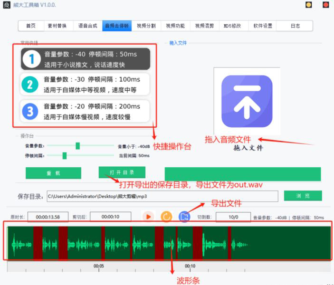
Task: Choose preset 1 with -40 volume, 50ms
Action: click(x=86, y=59)
